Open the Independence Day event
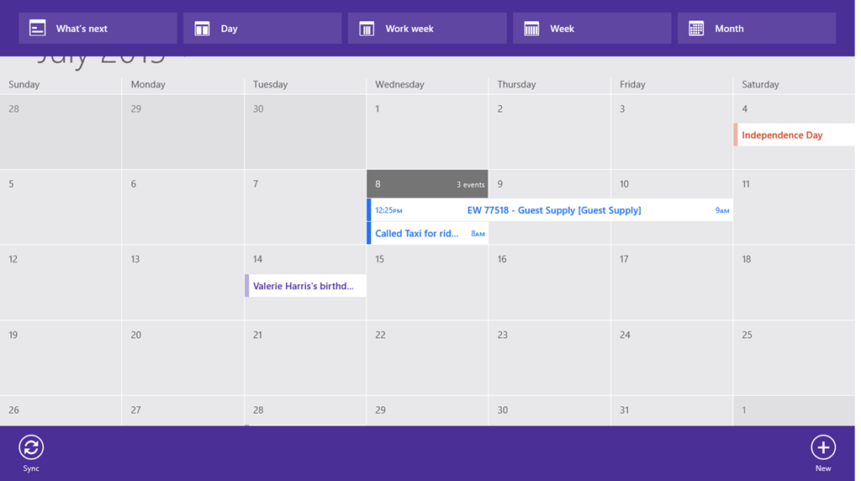This screenshot has width=861, height=481. (x=795, y=135)
